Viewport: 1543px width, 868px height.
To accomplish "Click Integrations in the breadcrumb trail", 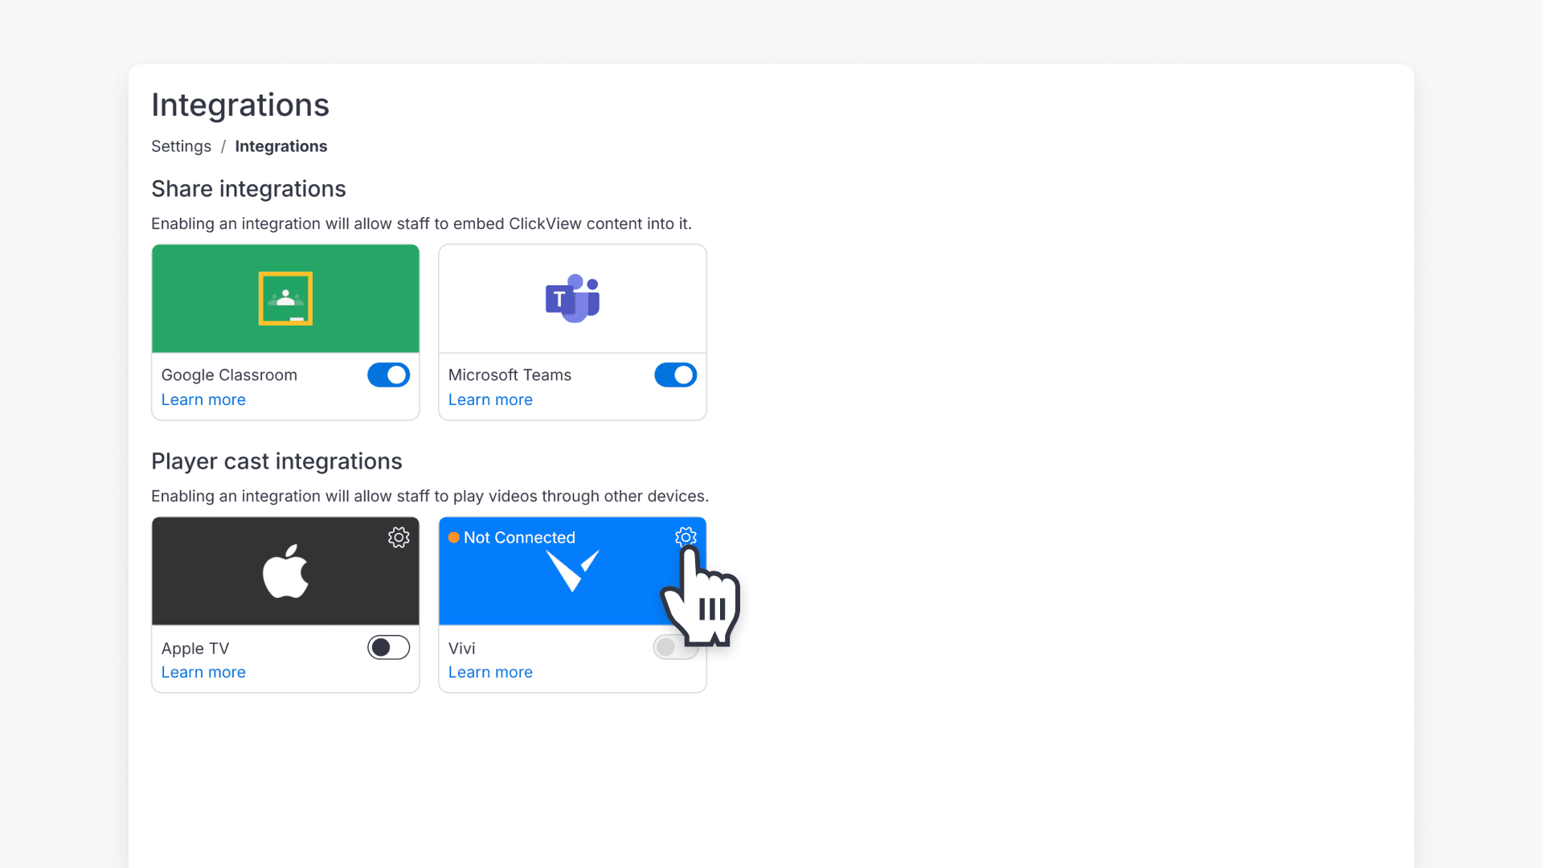I will (280, 145).
